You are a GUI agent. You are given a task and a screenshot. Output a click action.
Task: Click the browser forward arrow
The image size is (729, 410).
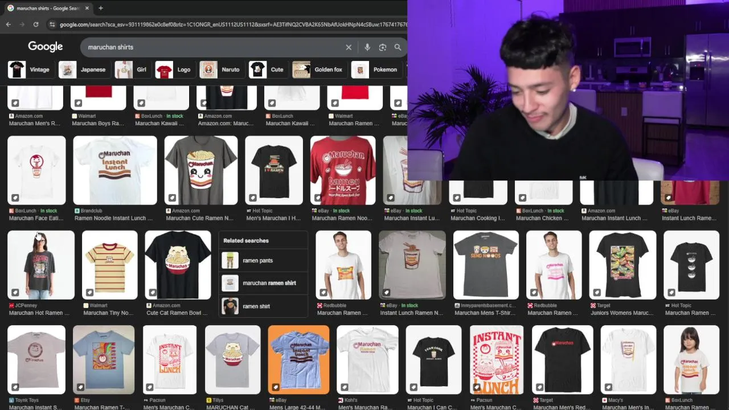[x=22, y=24]
